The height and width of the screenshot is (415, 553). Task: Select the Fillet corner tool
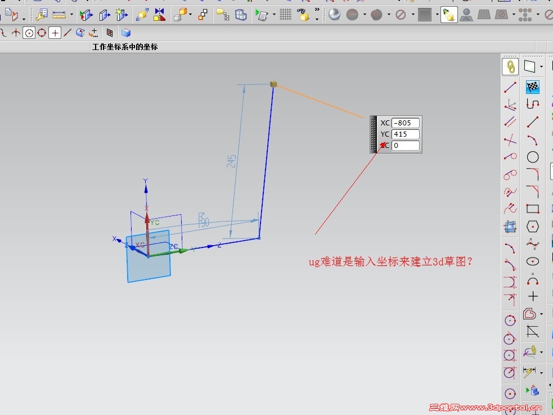click(x=533, y=174)
